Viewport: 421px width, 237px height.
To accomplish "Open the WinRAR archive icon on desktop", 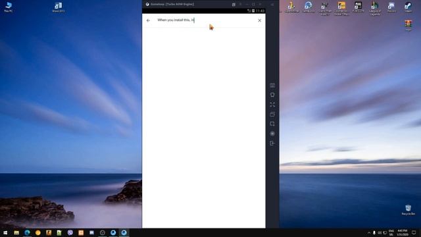I will 408,26.
